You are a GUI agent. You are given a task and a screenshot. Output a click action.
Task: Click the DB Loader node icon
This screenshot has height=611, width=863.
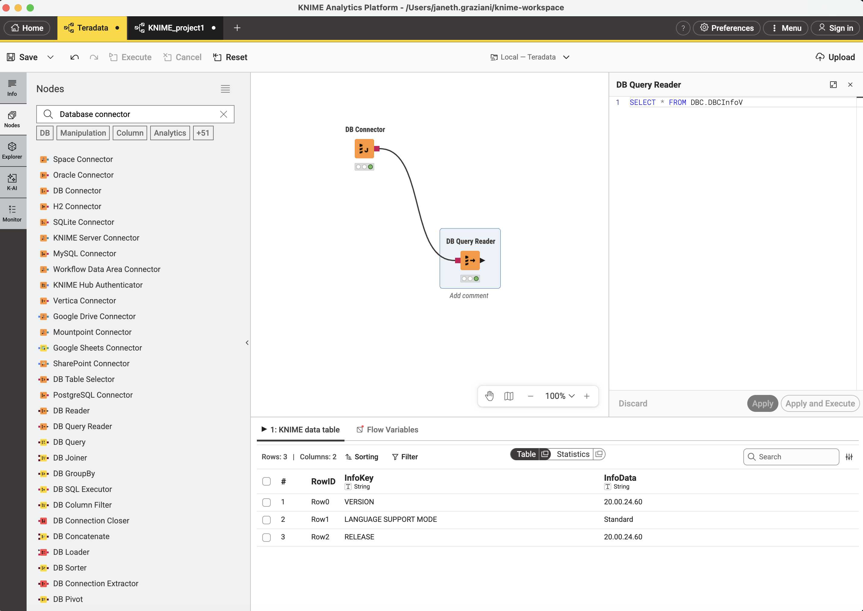click(44, 552)
